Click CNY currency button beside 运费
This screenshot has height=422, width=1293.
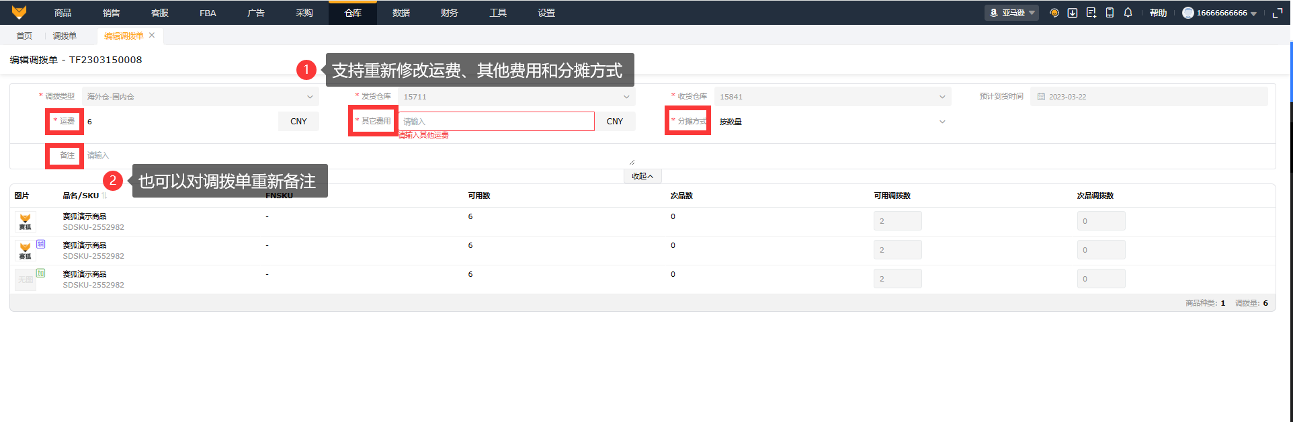pos(298,122)
